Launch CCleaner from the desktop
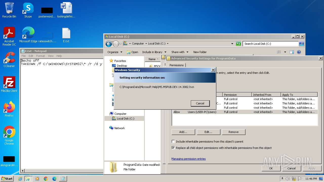324x182 pixels. tap(9, 60)
